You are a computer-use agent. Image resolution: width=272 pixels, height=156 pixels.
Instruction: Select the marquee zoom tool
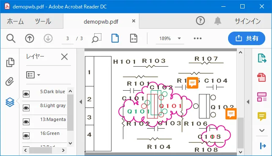click(96, 38)
